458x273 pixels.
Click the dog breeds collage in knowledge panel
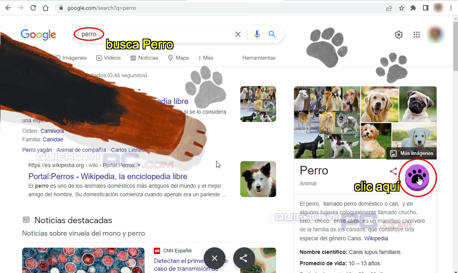point(327,123)
